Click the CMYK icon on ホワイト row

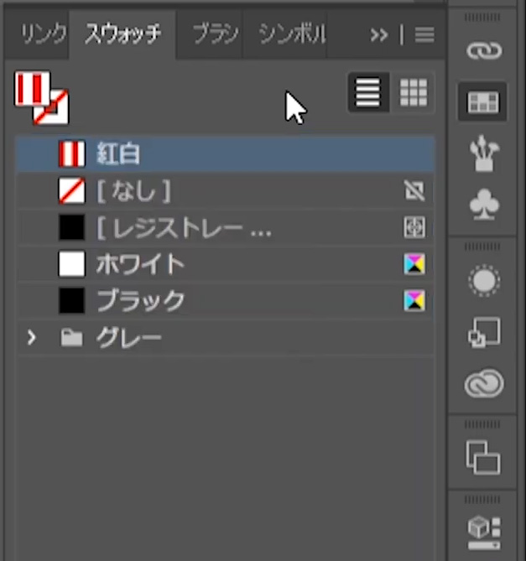pos(414,264)
